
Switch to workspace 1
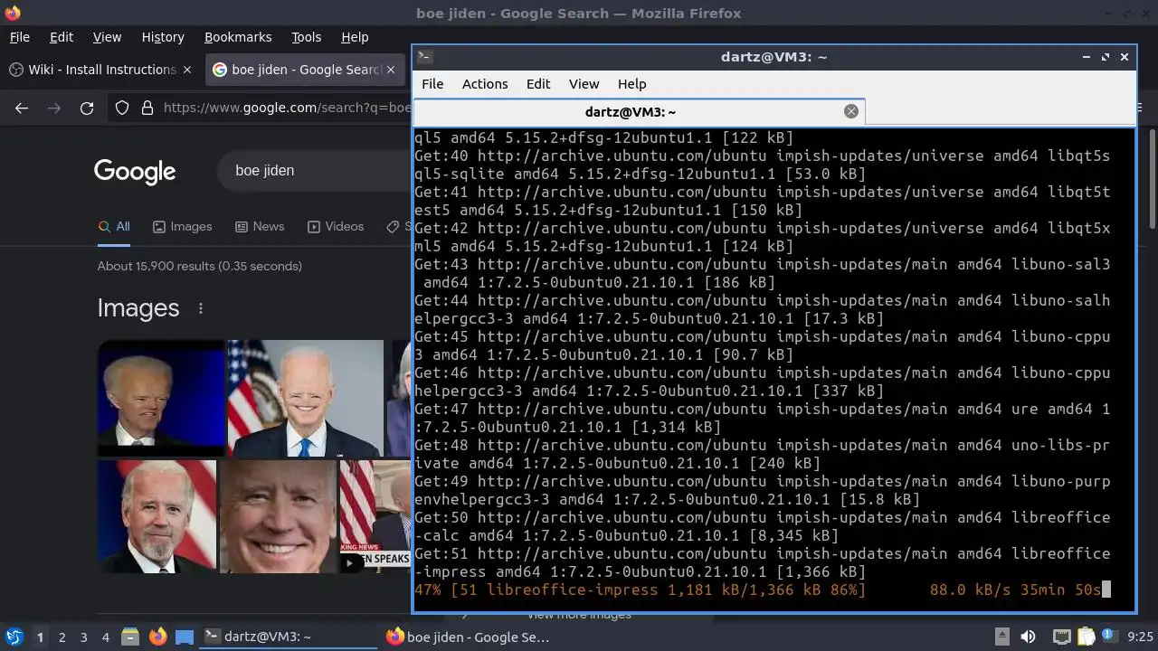pos(40,637)
